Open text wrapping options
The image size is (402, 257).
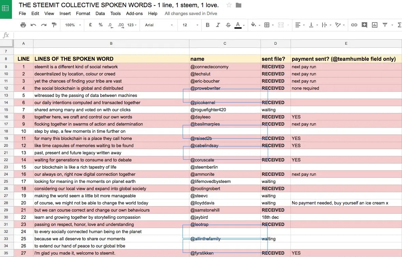[x=324, y=25]
